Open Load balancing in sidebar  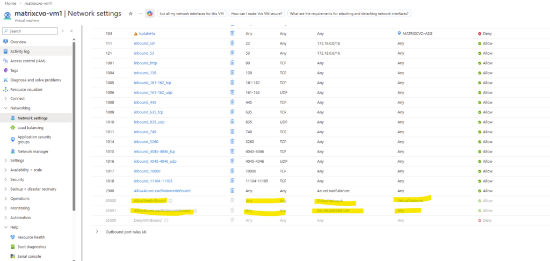pos(30,128)
